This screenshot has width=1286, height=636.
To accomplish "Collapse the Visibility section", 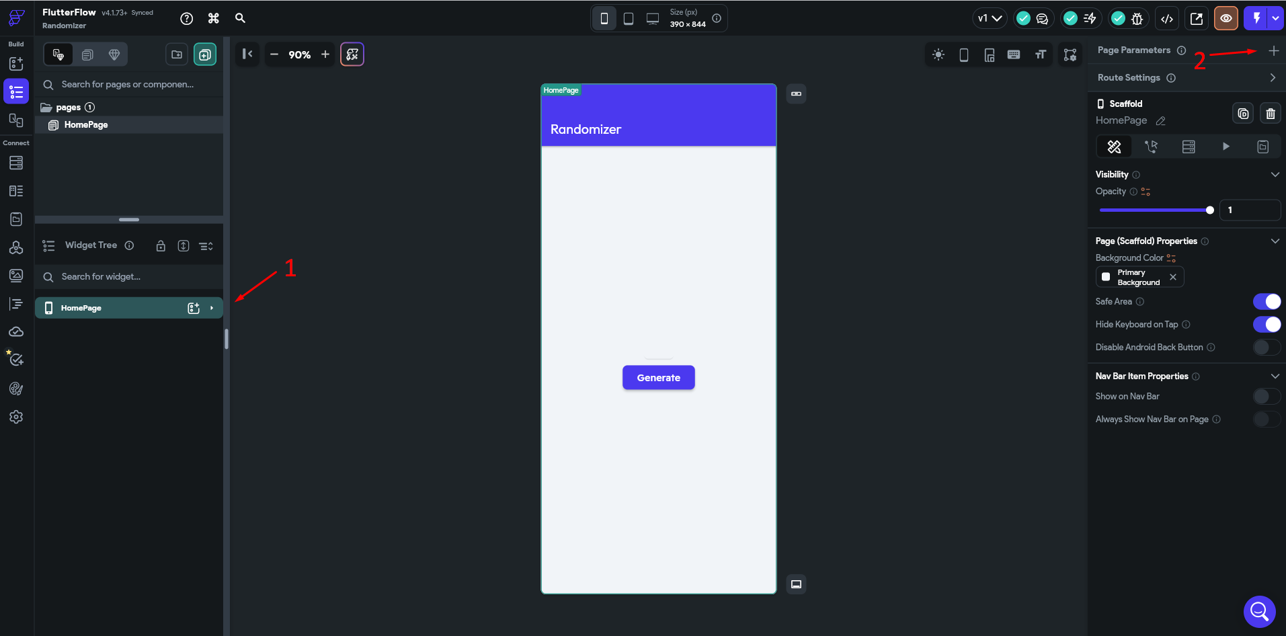I will tap(1275, 174).
